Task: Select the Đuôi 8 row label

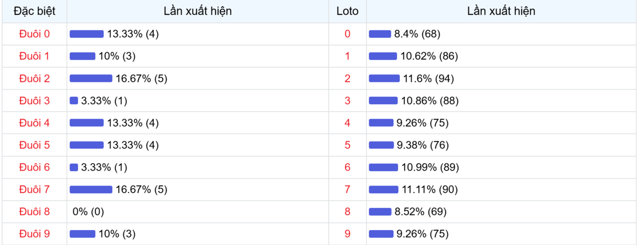Action: tap(34, 212)
